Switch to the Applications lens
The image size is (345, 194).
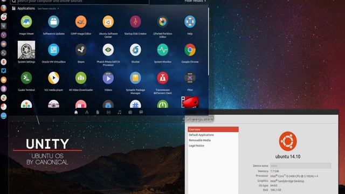click(87, 112)
